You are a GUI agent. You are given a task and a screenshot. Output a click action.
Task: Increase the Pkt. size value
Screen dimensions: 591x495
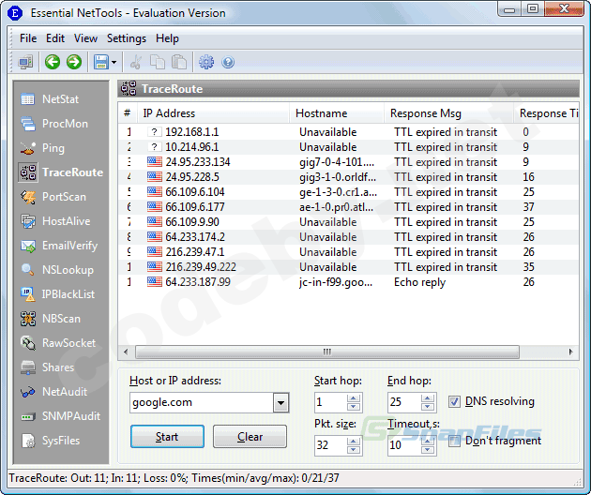coord(354,441)
